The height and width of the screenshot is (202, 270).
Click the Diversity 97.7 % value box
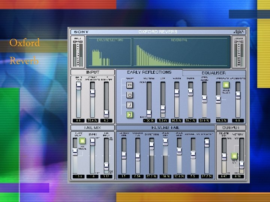click(207, 177)
